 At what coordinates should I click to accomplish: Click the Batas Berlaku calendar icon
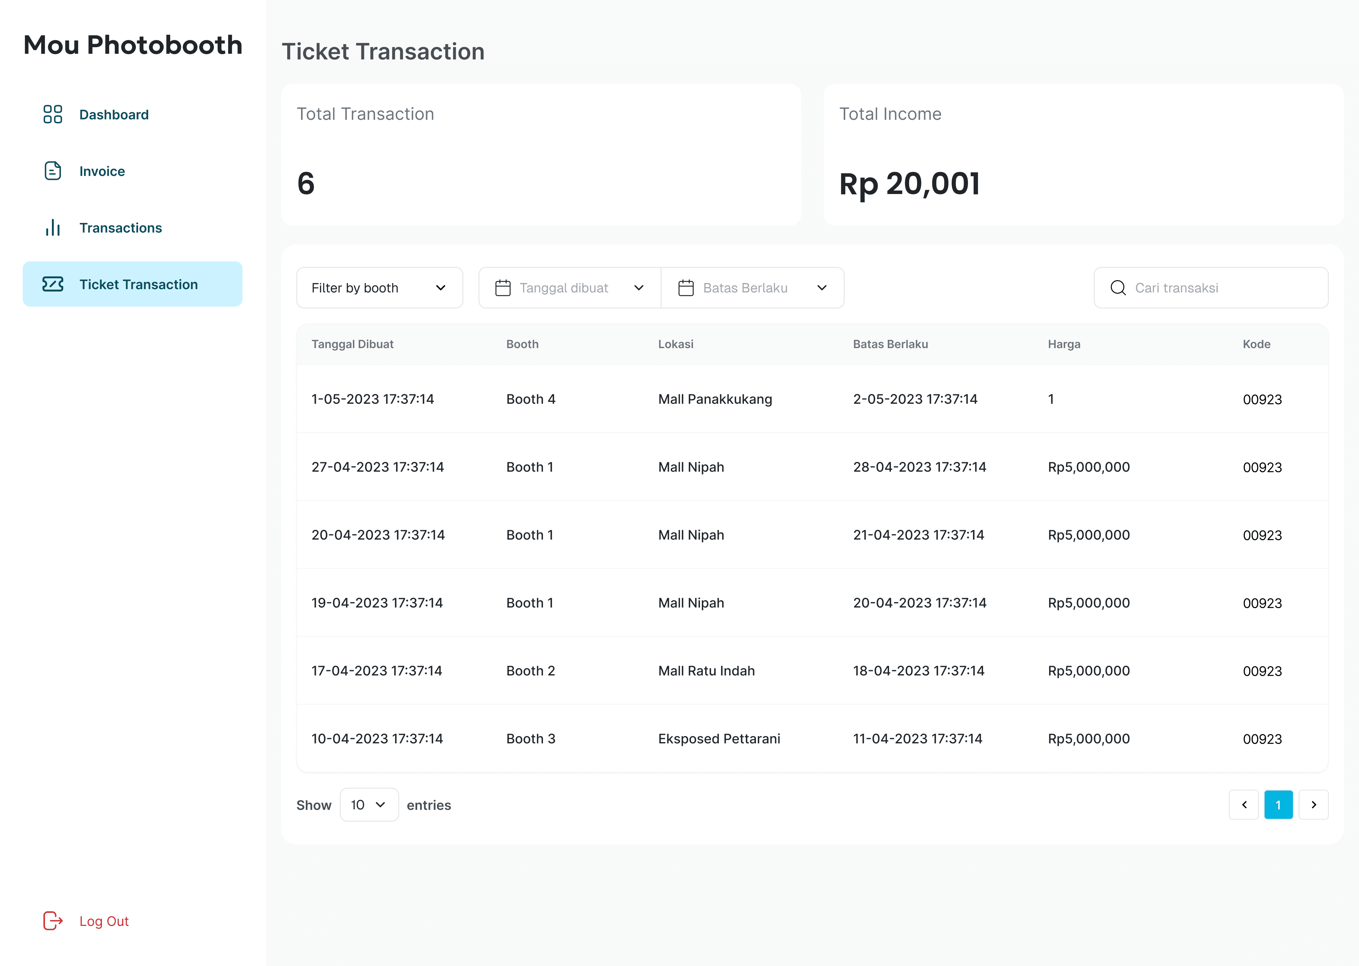686,288
